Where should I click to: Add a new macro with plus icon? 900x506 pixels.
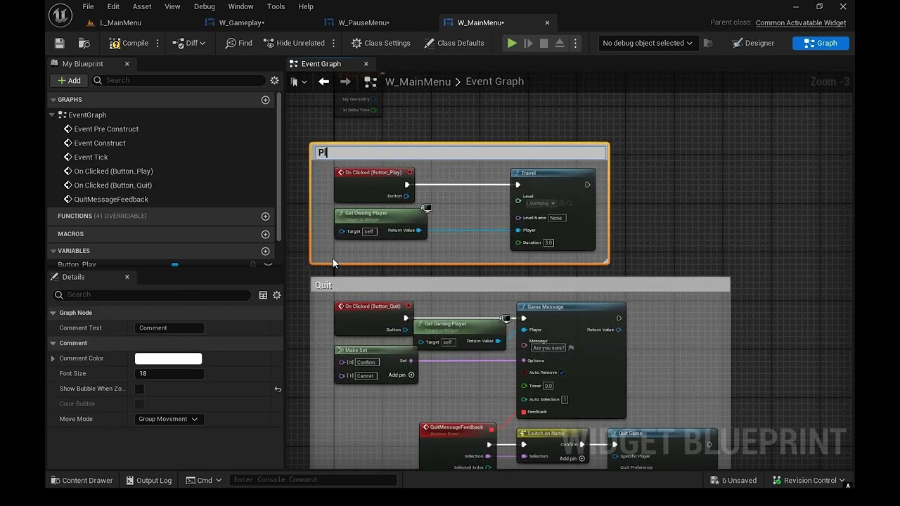pos(265,234)
